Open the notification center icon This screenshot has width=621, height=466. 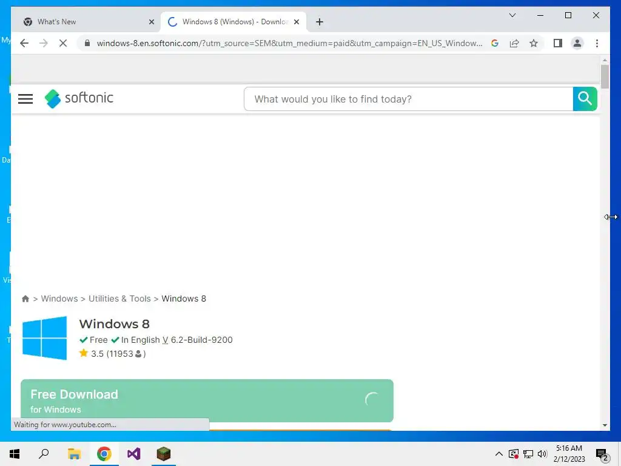(x=602, y=454)
